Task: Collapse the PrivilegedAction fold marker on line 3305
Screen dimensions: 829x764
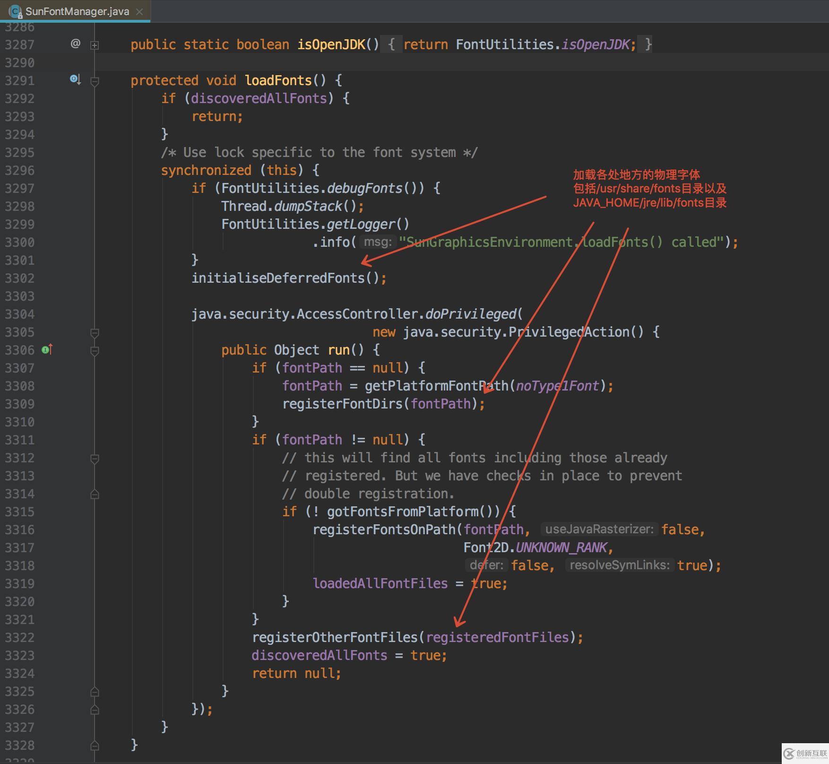Action: (95, 333)
